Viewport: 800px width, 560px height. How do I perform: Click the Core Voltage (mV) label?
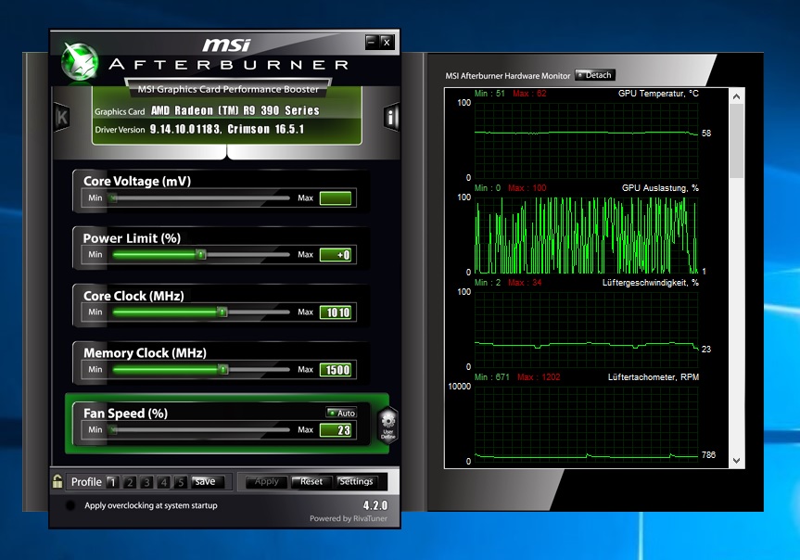pos(137,181)
